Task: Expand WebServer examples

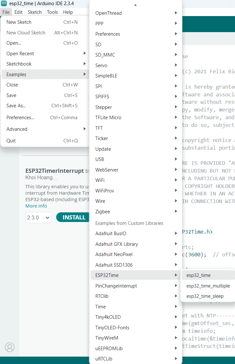Action: pyautogui.click(x=135, y=170)
